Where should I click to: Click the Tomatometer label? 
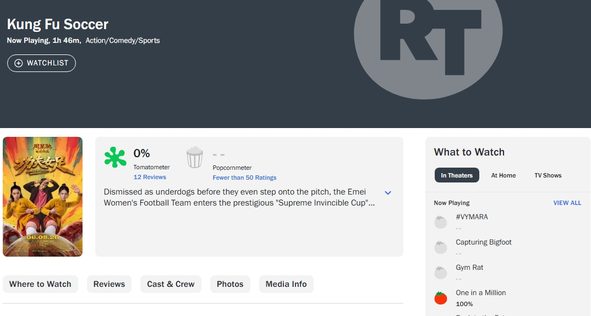tap(151, 167)
